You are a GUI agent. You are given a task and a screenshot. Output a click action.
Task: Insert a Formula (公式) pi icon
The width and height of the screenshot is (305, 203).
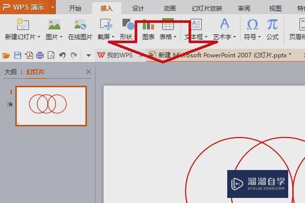tap(272, 24)
